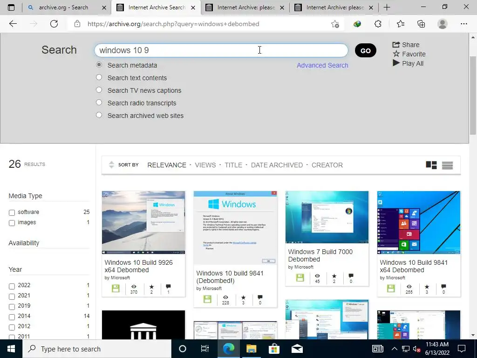View site info via the padlock icon
Viewport: 477px width, 358px height.
(77, 24)
